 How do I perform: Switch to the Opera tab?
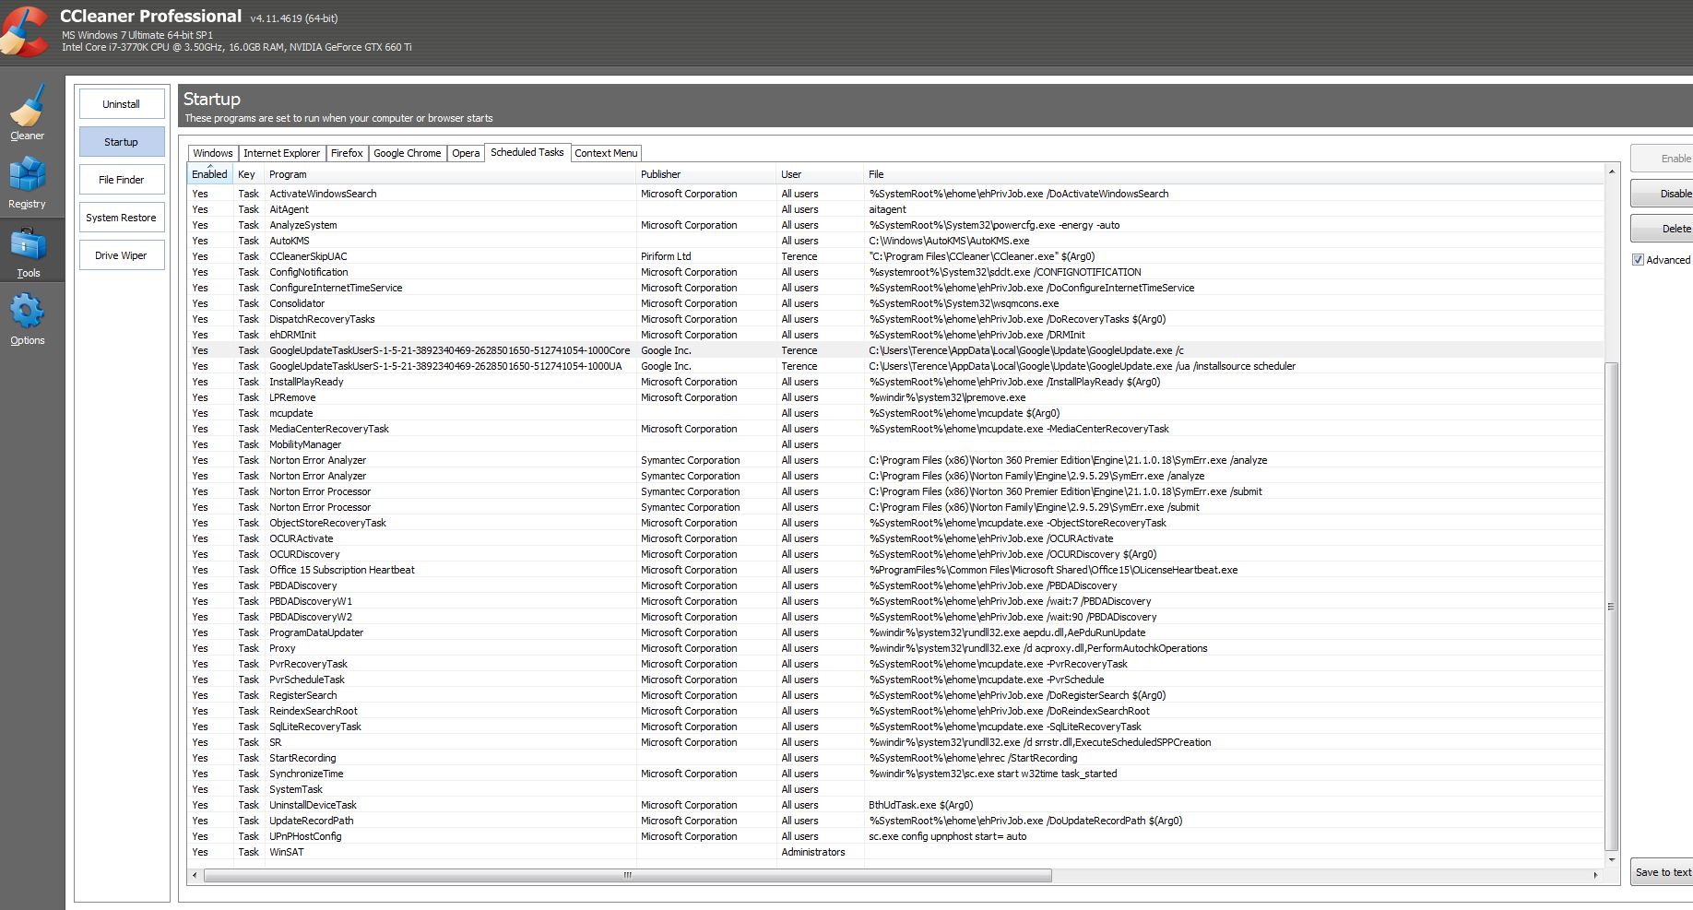466,153
